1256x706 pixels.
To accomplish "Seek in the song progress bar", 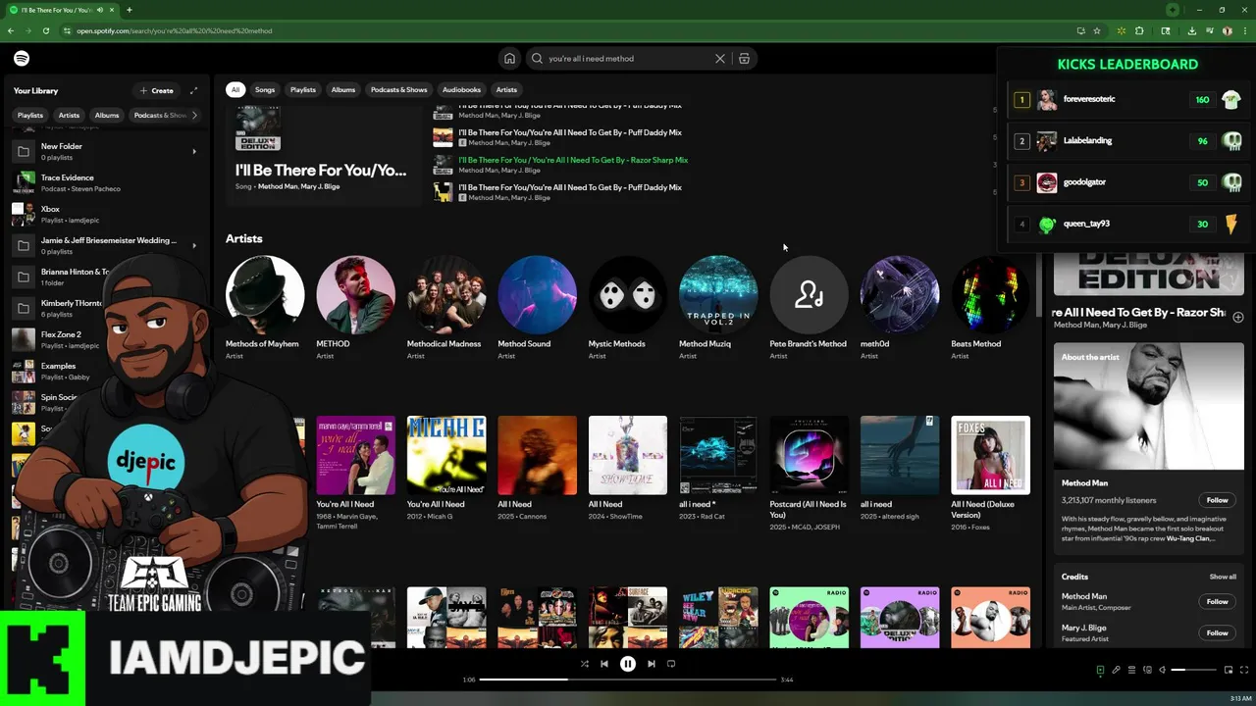I will click(x=628, y=679).
